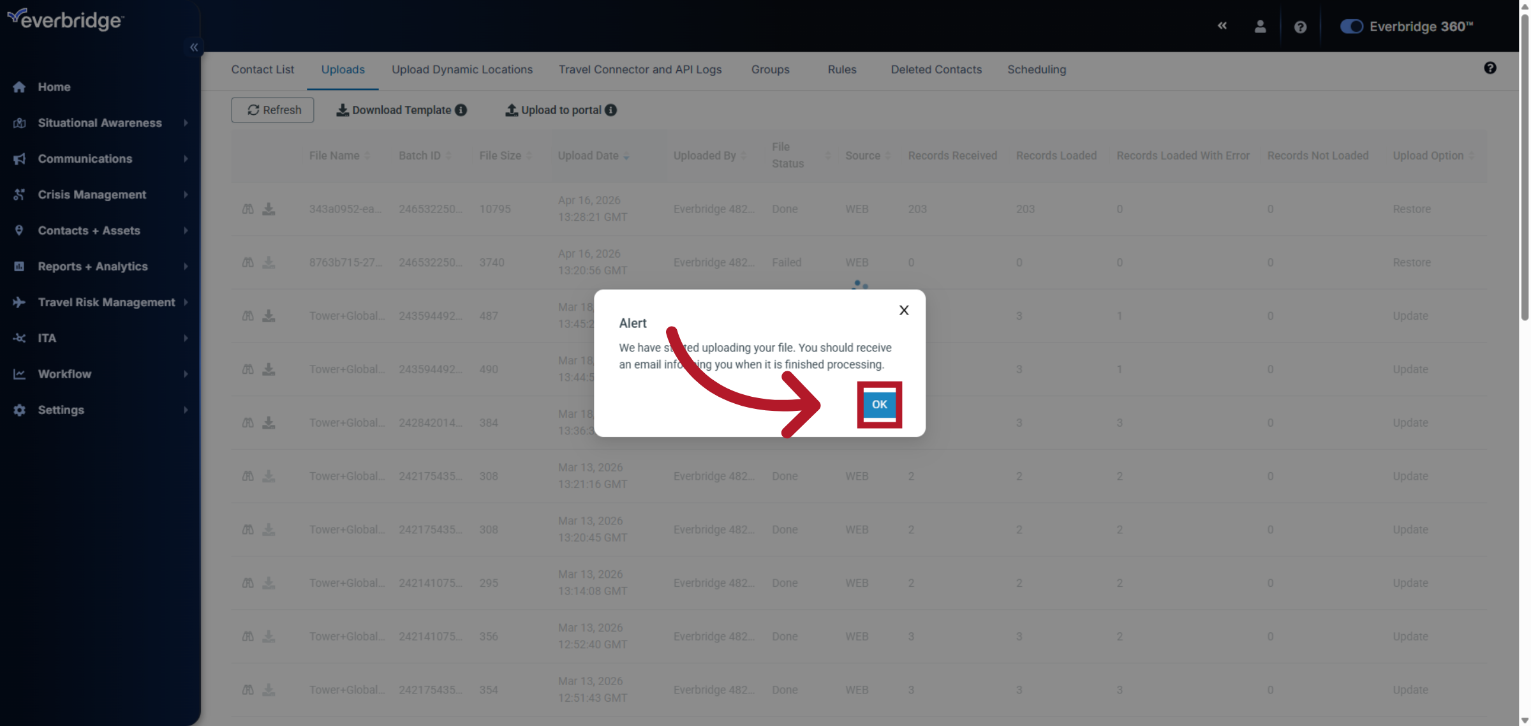Click OK in the Alert dialog
1531x726 pixels.
coord(879,404)
